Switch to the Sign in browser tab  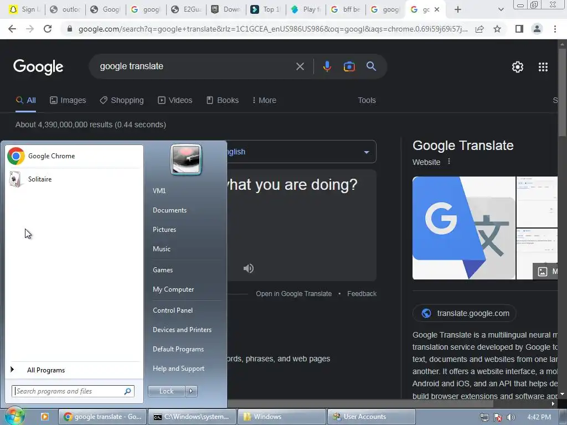click(24, 9)
